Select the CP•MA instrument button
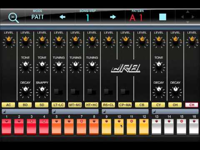The image size is (200, 150). 125,105
